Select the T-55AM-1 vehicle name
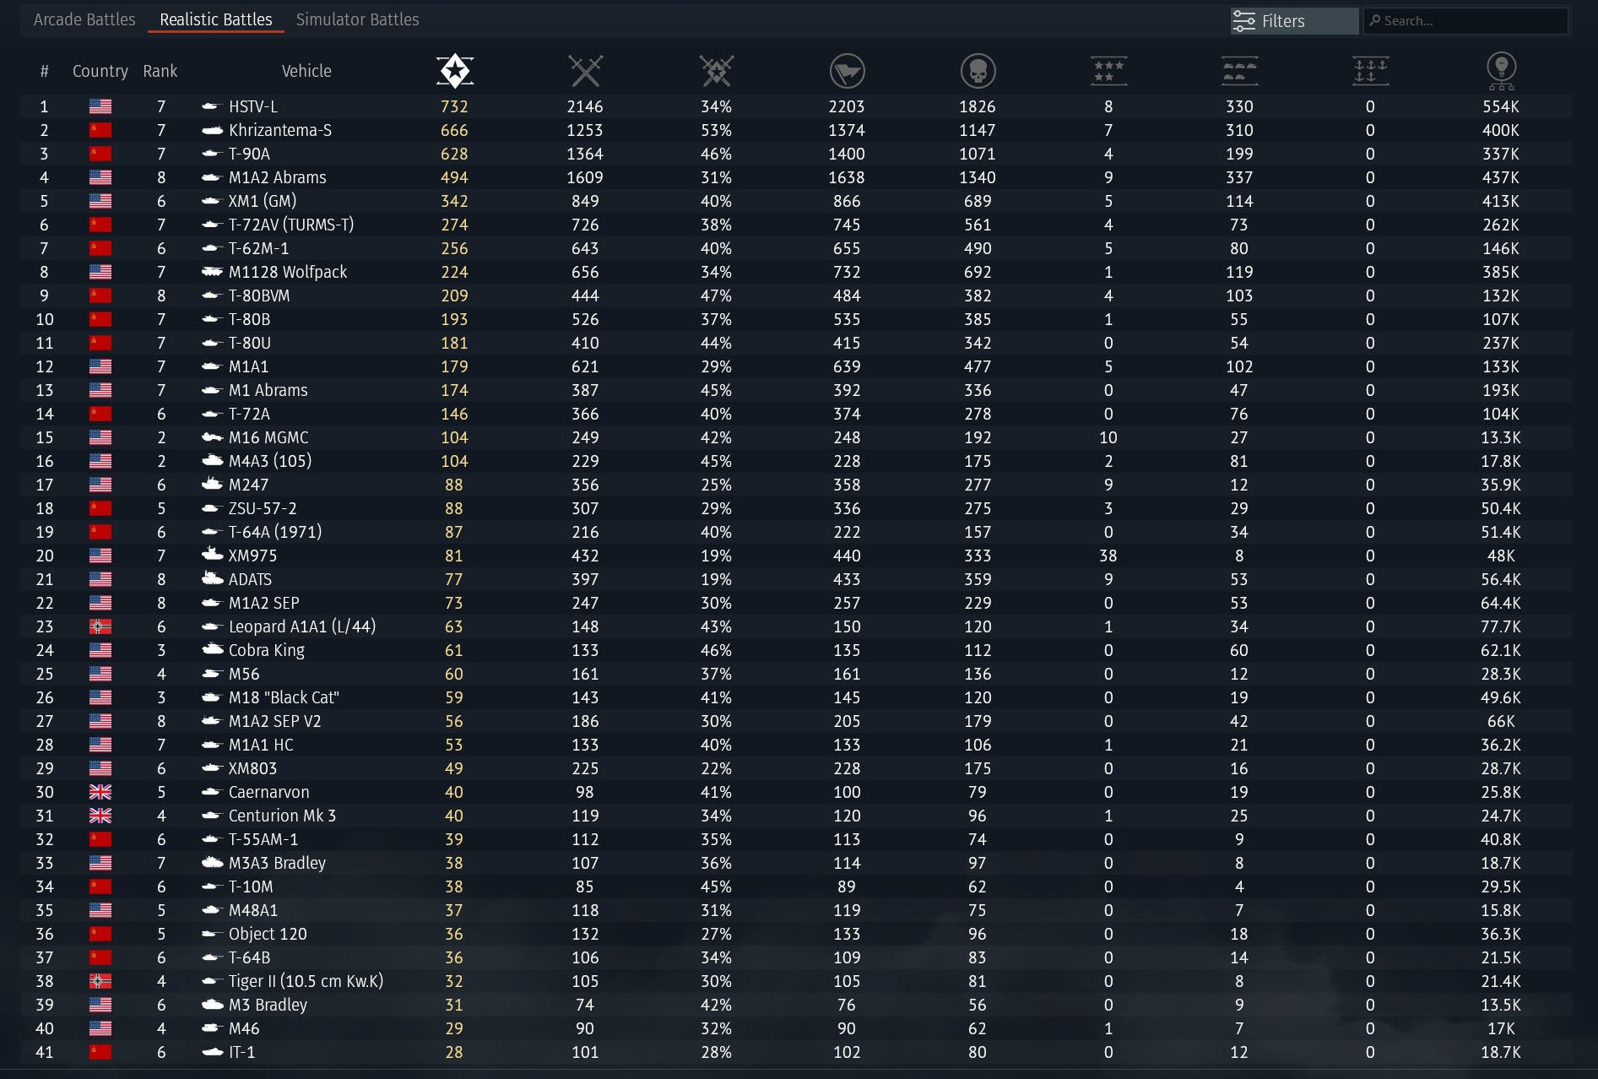The width and height of the screenshot is (1598, 1079). [x=263, y=839]
